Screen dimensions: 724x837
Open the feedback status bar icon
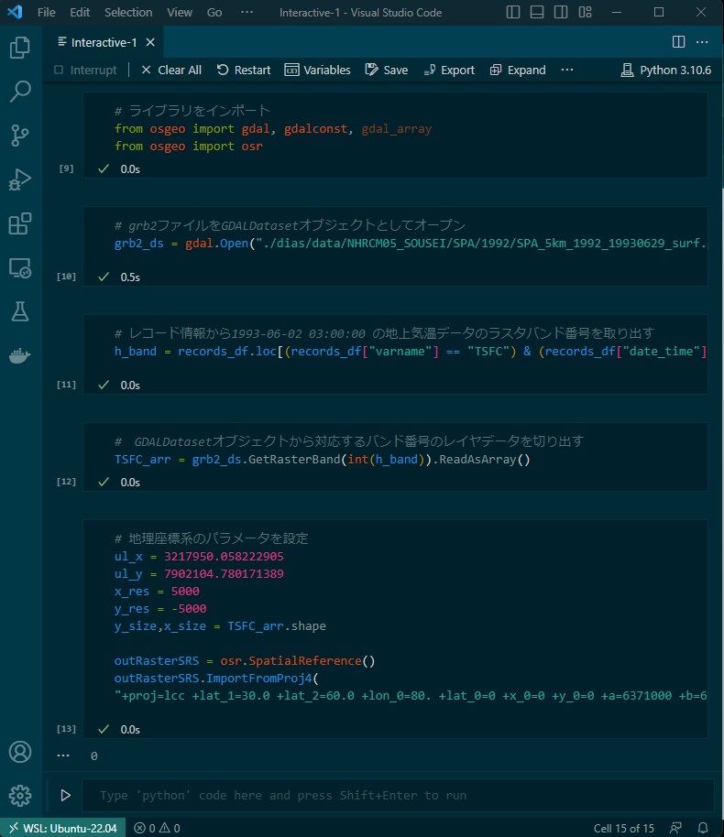[x=676, y=828]
